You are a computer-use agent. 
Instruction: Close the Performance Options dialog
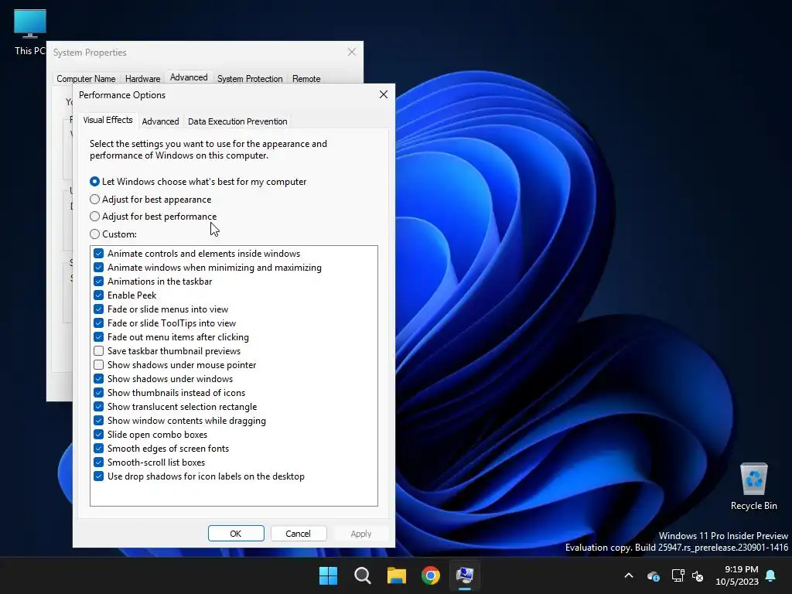[x=384, y=94]
